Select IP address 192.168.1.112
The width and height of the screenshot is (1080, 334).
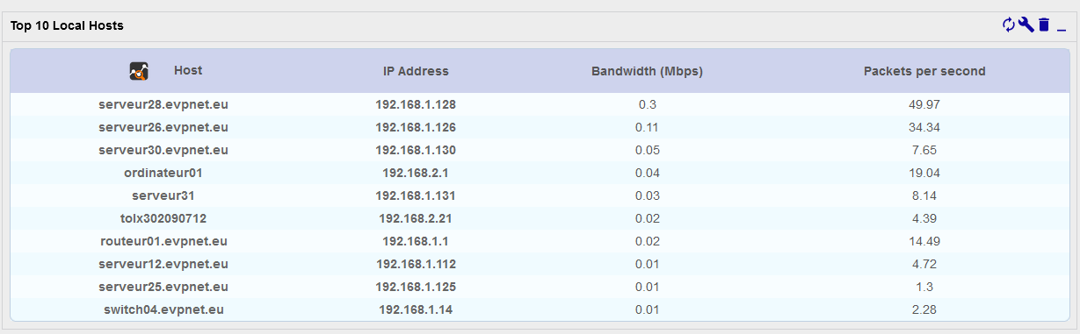[x=416, y=264]
